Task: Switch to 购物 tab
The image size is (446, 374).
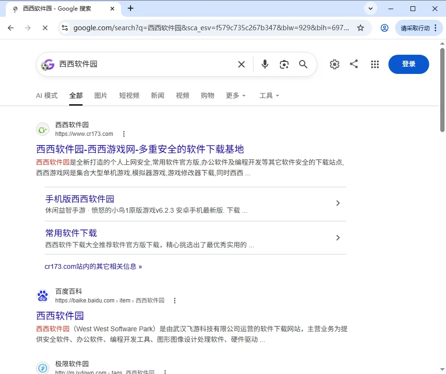Action: tap(207, 96)
